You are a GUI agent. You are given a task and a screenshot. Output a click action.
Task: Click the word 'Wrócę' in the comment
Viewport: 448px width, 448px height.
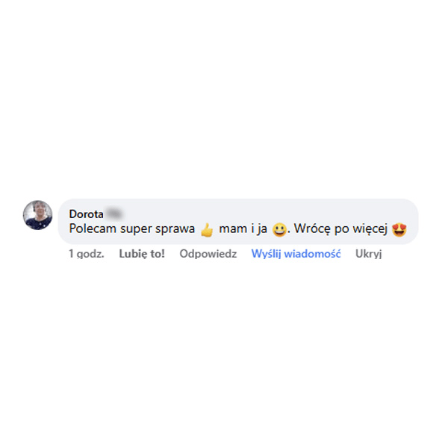313,229
